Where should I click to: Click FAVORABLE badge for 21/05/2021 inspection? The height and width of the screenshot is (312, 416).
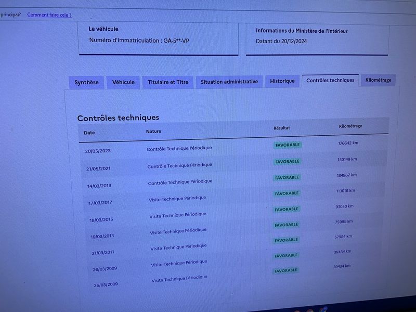point(287,162)
